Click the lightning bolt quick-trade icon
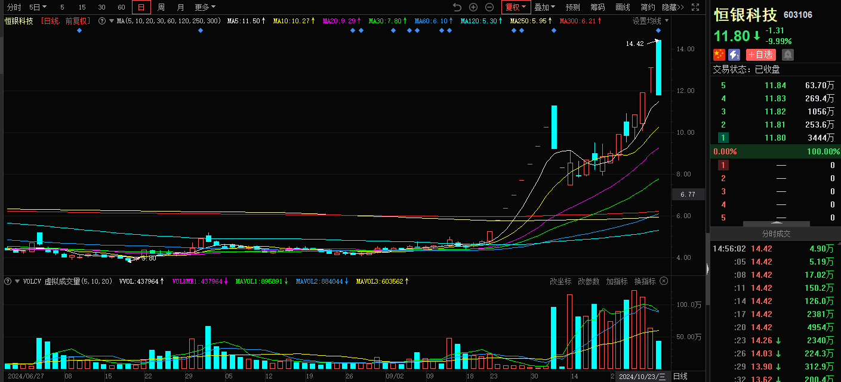This screenshot has width=841, height=382. tap(734, 55)
